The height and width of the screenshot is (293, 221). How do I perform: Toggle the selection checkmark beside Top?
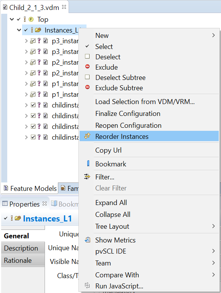[19, 19]
